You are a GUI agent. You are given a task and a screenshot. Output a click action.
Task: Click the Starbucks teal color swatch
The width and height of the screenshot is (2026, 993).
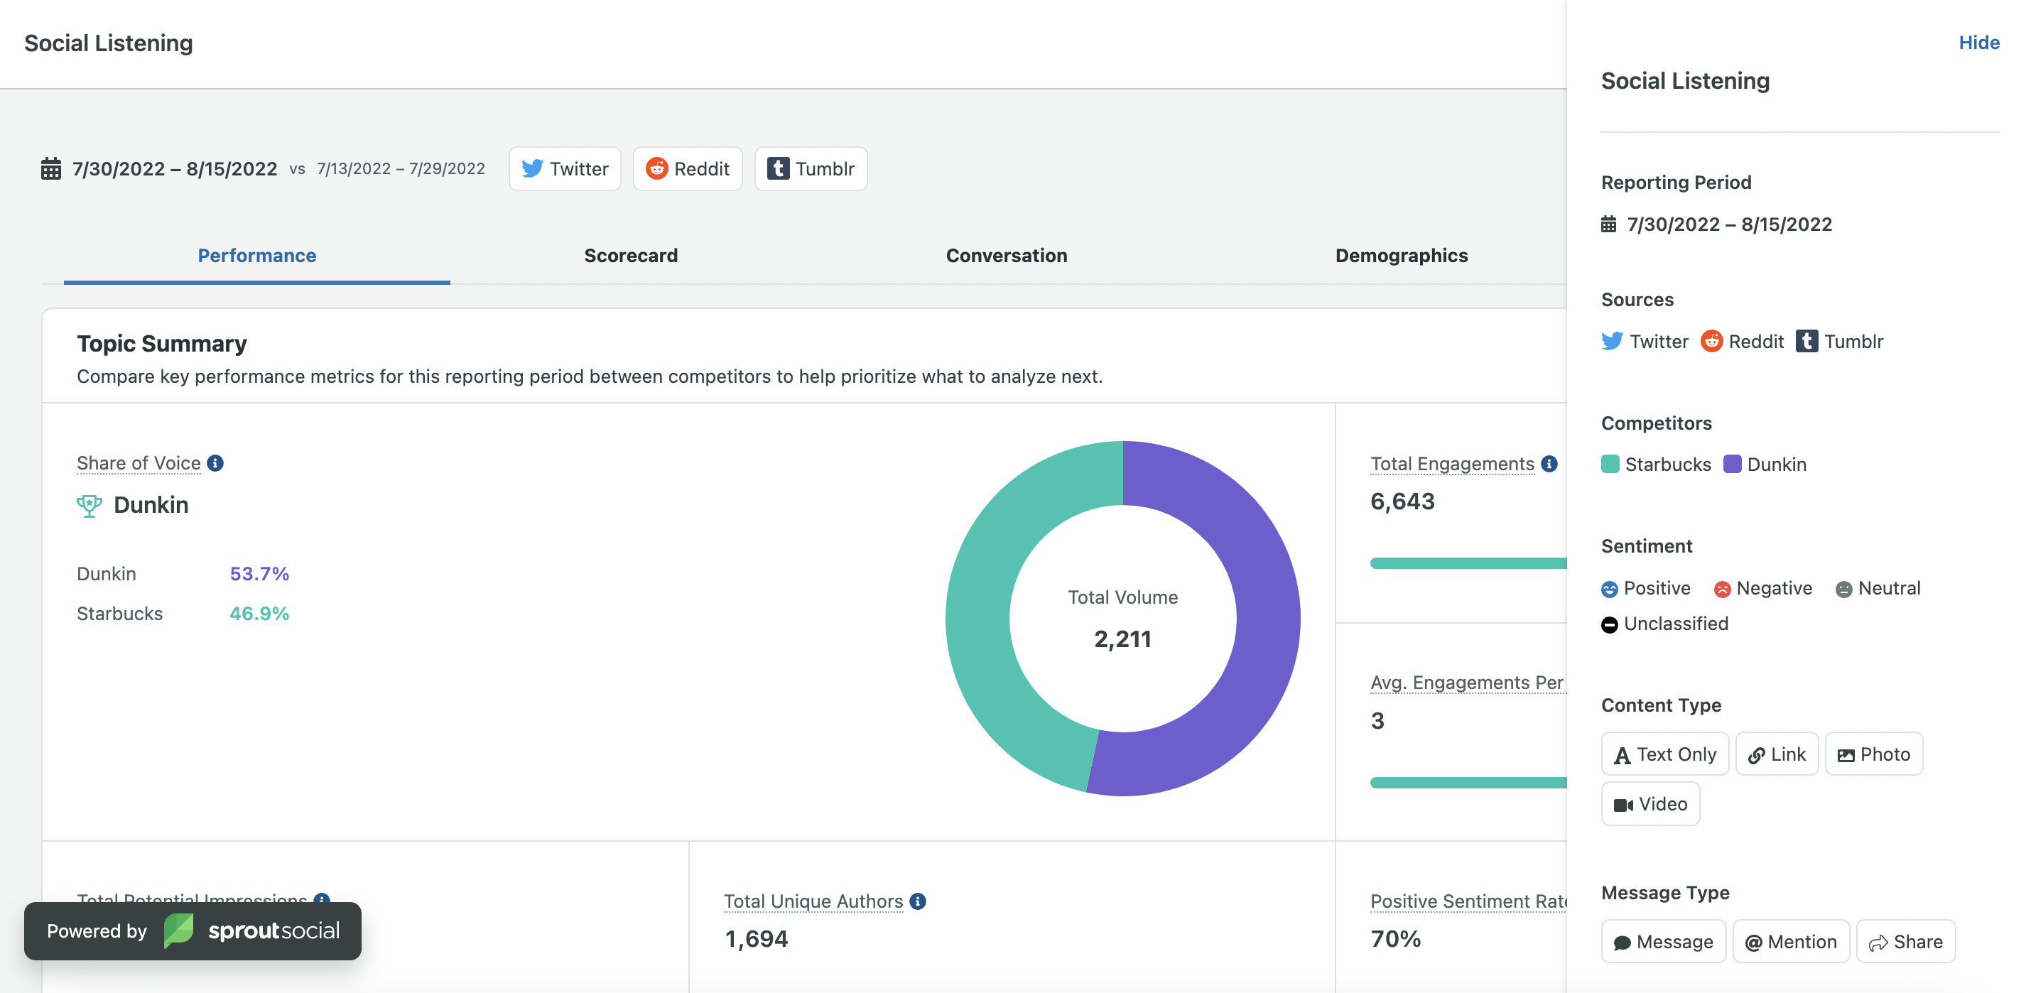[1610, 464]
